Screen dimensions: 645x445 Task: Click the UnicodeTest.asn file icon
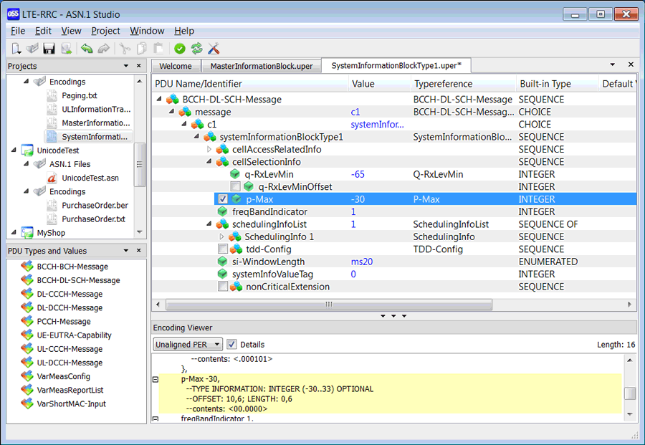[x=52, y=178]
